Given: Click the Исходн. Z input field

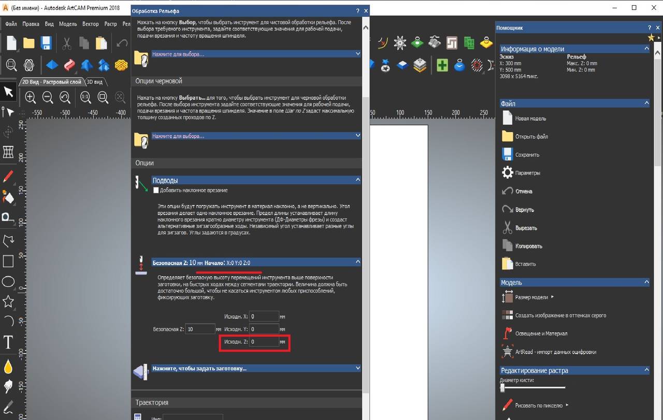Looking at the screenshot, I should 264,342.
